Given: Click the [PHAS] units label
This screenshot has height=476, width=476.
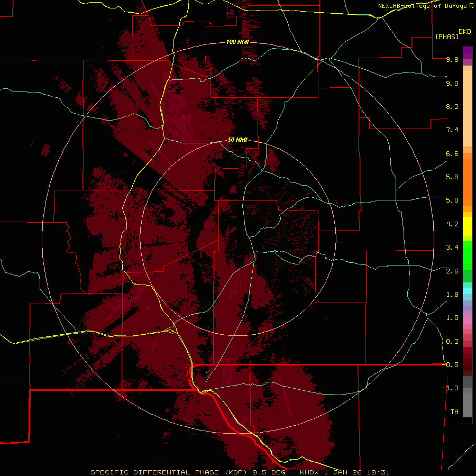Looking at the screenshot, I should click(447, 37).
